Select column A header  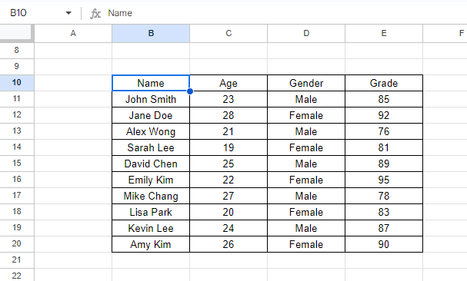click(x=73, y=33)
